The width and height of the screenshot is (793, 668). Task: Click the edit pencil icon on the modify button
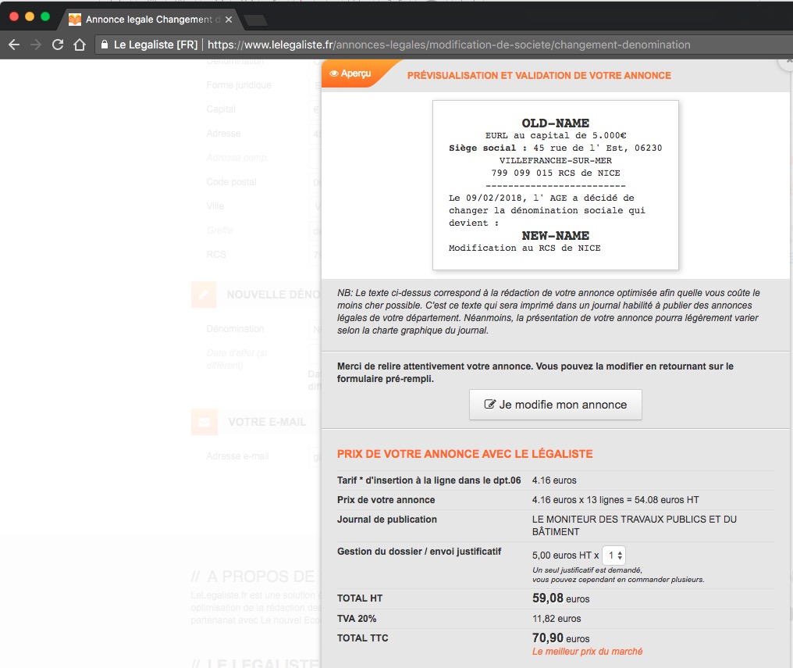489,404
